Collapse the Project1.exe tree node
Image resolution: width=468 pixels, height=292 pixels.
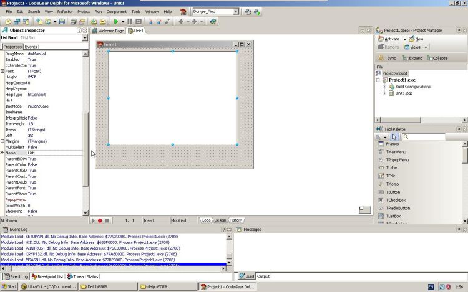tap(378, 80)
